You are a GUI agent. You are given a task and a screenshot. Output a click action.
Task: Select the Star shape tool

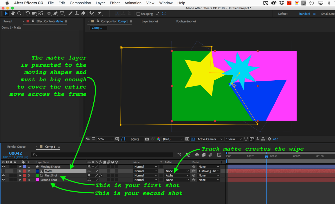(x=49, y=13)
